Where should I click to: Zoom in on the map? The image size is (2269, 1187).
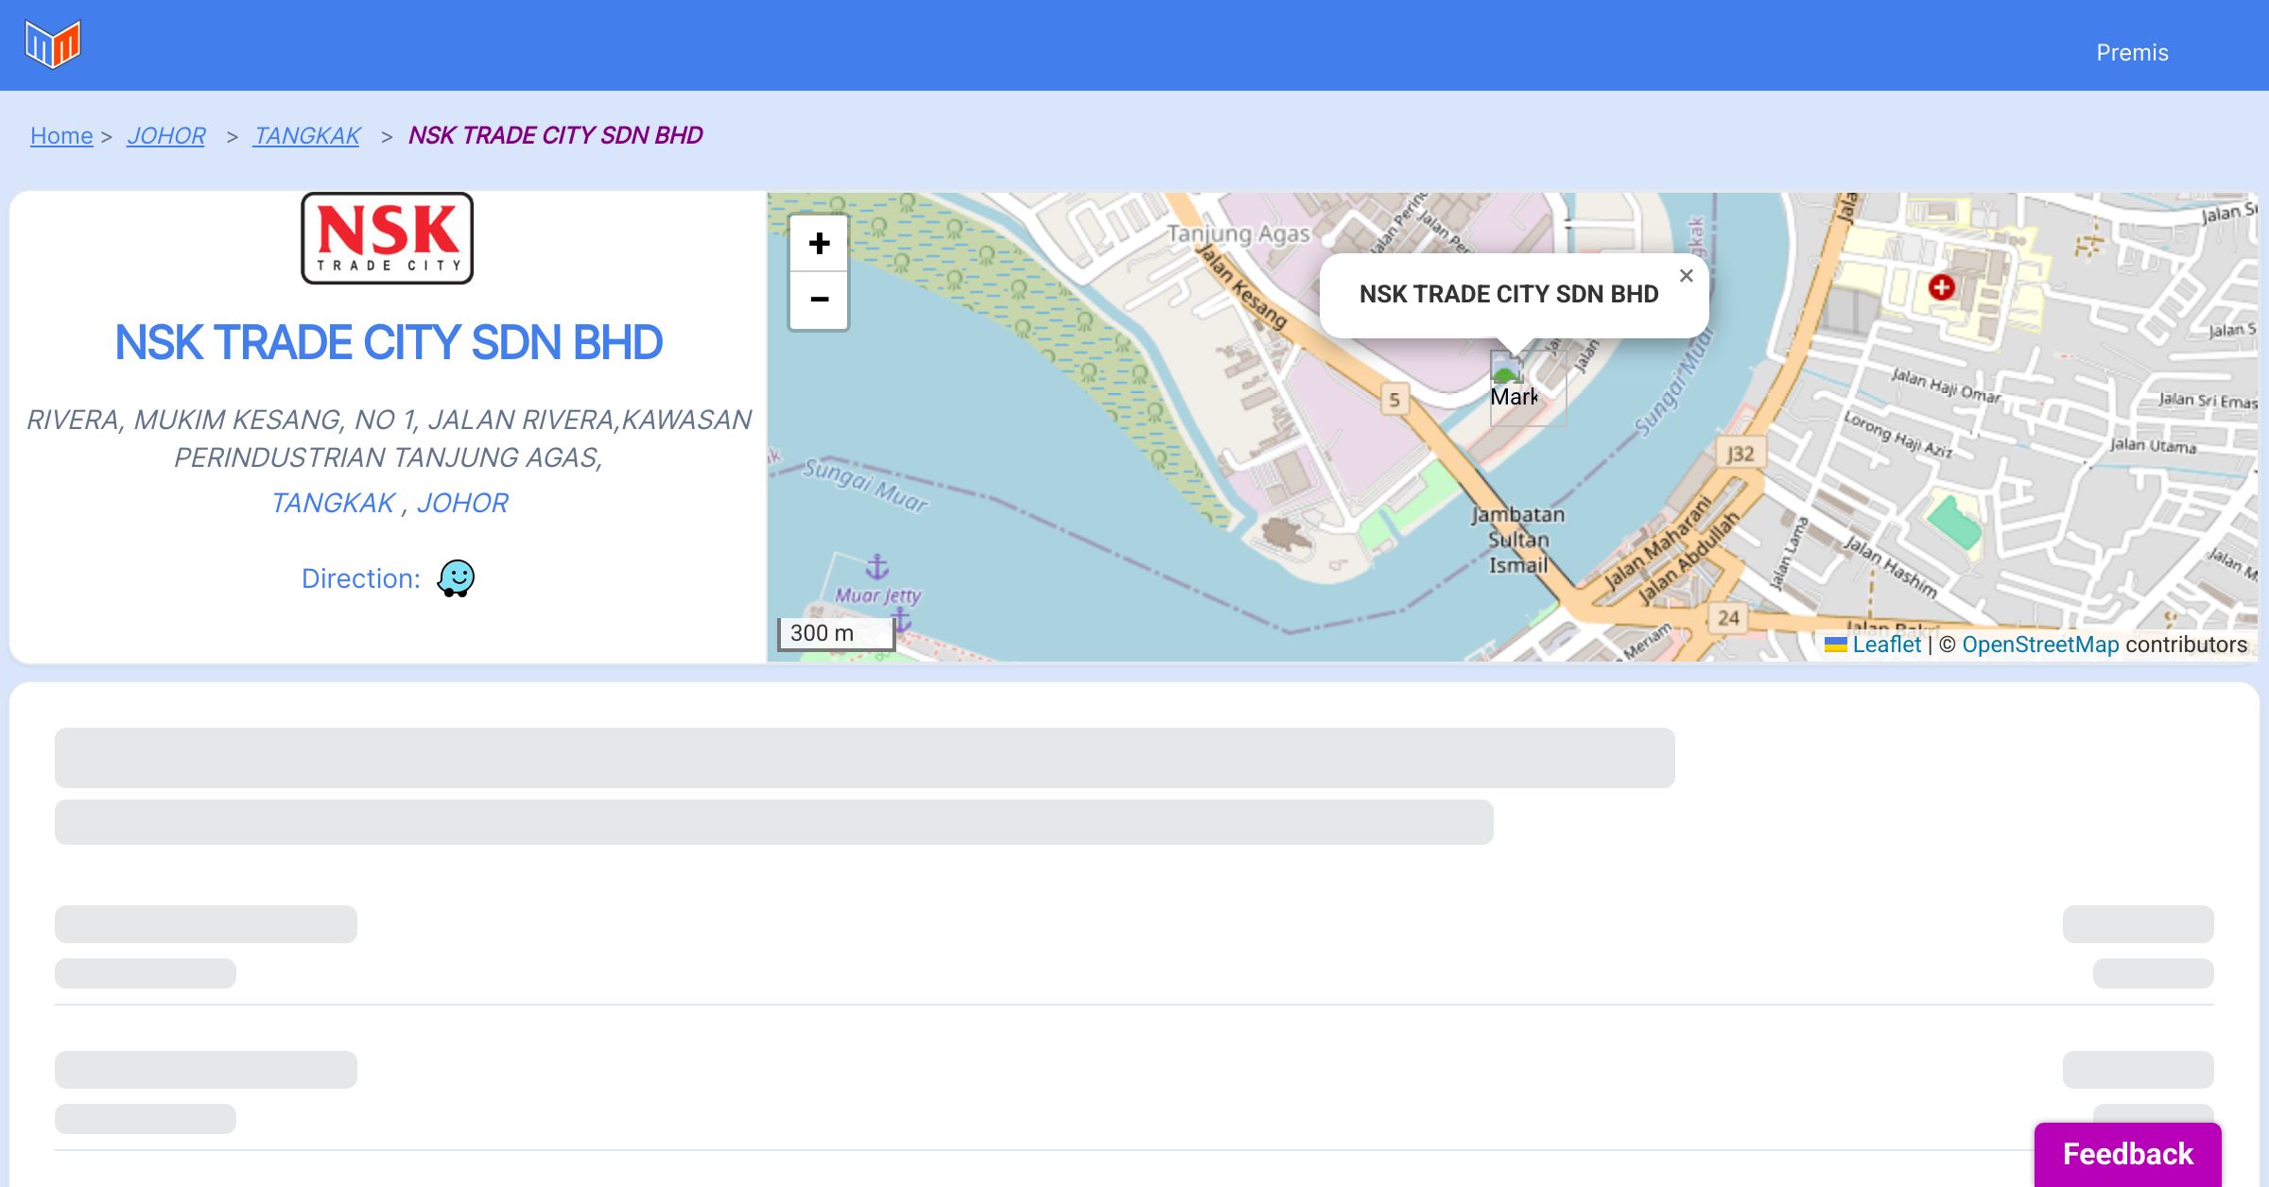pyautogui.click(x=819, y=244)
